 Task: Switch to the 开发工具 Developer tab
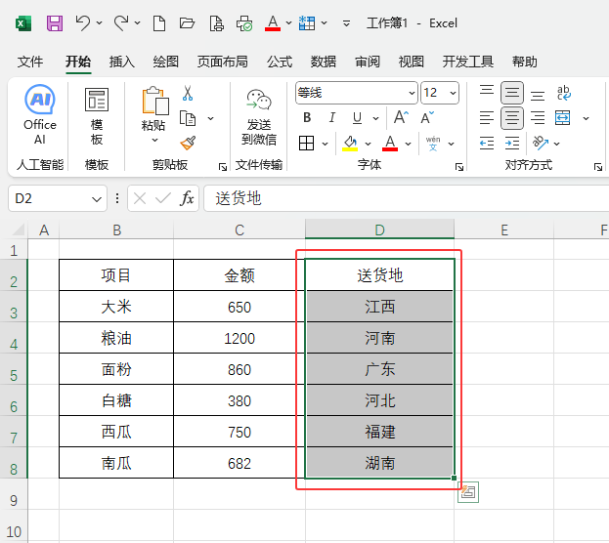468,62
